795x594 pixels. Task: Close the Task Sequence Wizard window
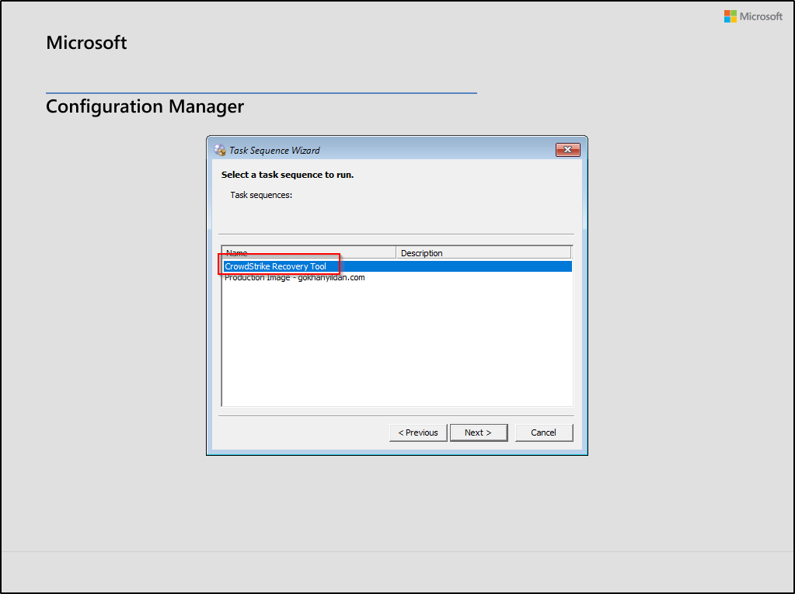click(568, 150)
